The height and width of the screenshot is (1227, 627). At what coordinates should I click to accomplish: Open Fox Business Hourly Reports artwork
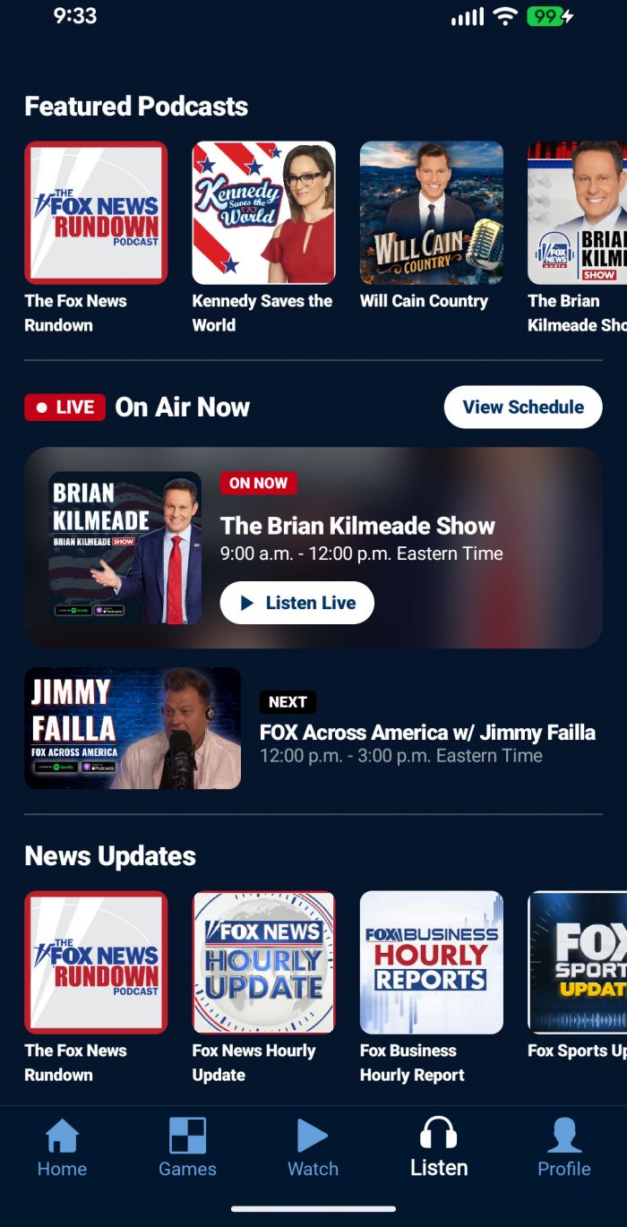[x=432, y=962]
